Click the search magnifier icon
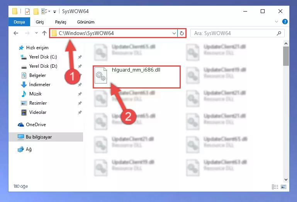The image size is (297, 202). point(279,33)
